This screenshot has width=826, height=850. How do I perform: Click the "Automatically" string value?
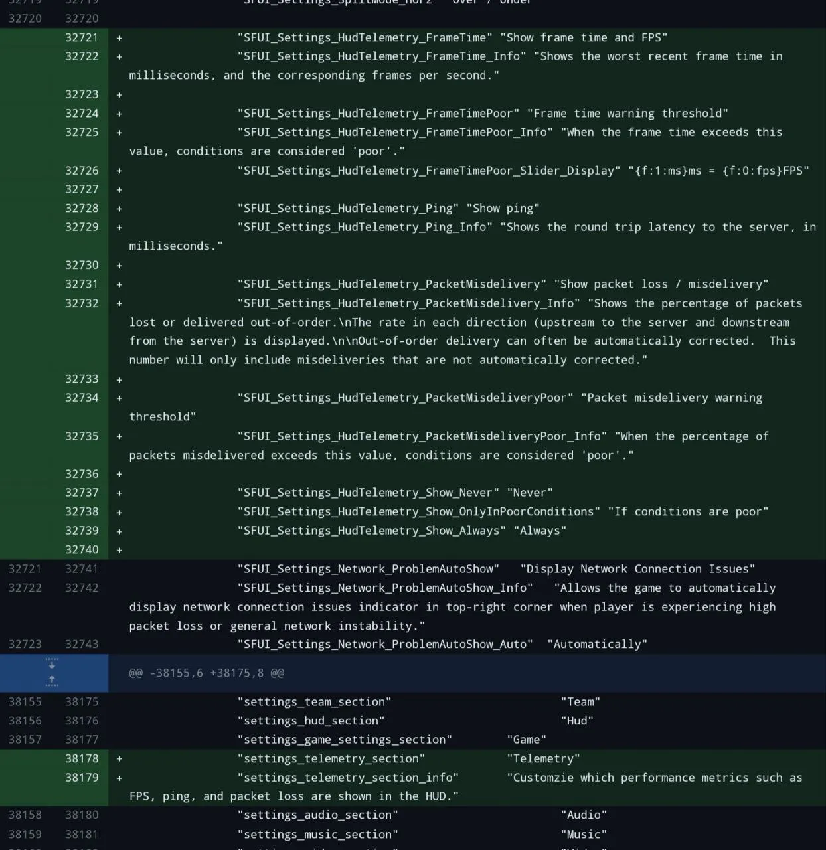pos(598,645)
